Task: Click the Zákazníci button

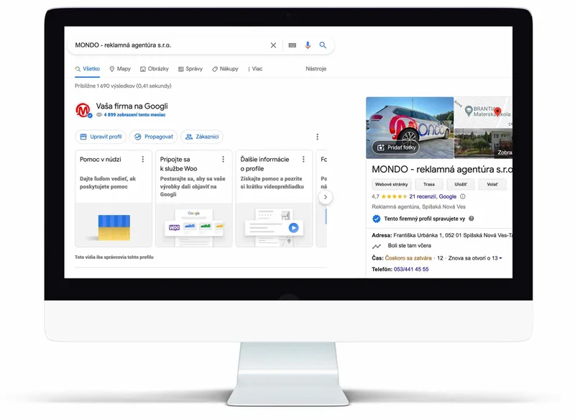Action: click(202, 137)
